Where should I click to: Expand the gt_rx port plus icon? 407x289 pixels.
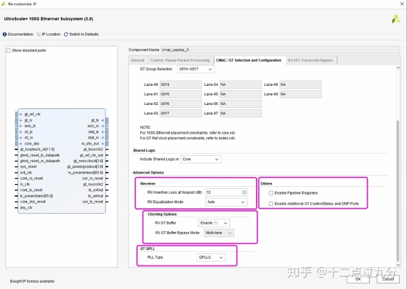pos(21,120)
